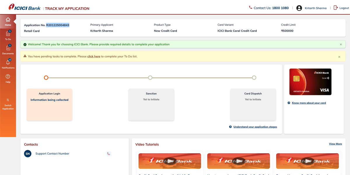The width and height of the screenshot is (350, 175).
Task: Click Support Contact Number text
Action: [52, 154]
